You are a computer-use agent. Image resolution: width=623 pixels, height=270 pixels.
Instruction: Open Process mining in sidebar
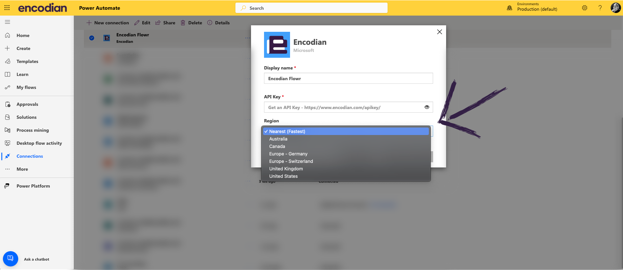(33, 130)
